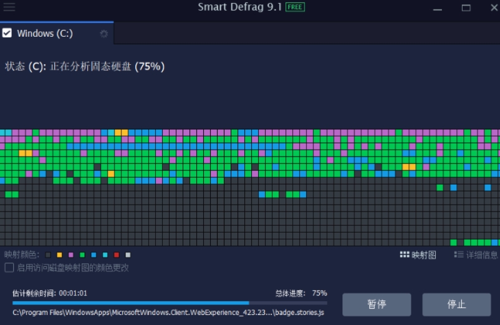
Task: Click the yellow legend color swatch
Action: 59,255
